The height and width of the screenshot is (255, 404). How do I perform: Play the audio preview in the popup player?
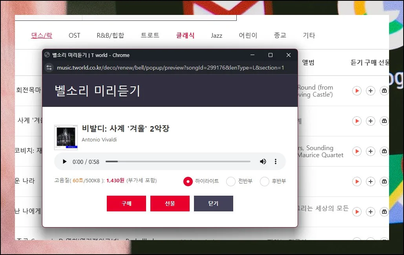point(65,161)
